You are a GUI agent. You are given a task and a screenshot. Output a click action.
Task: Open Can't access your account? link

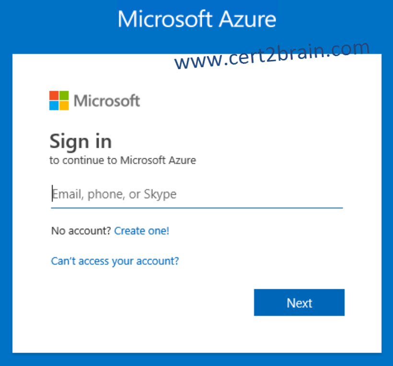[x=115, y=261]
